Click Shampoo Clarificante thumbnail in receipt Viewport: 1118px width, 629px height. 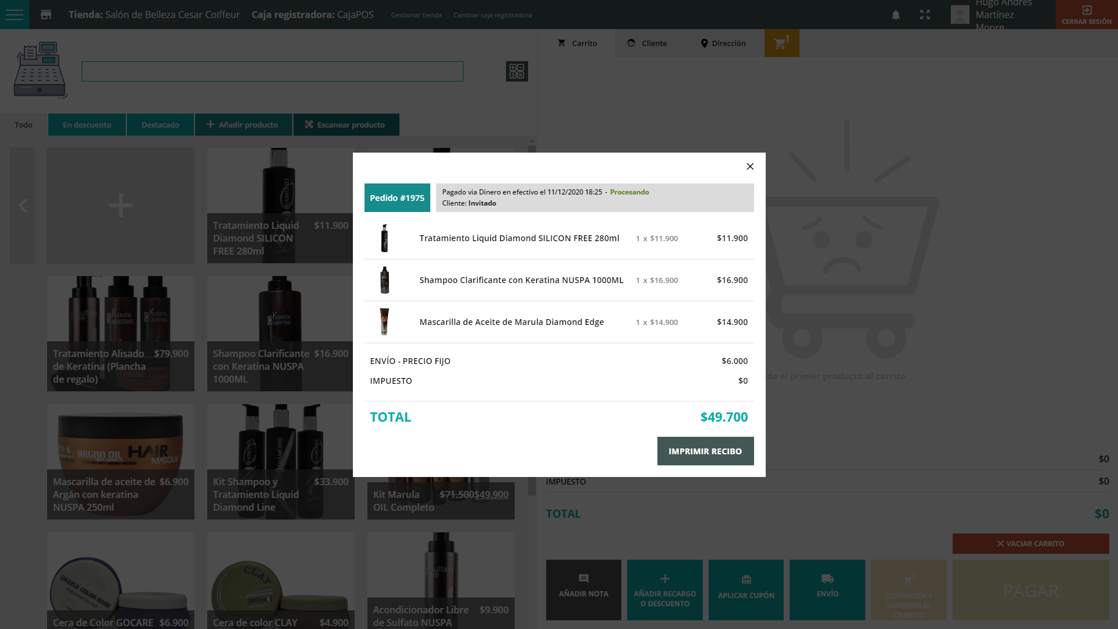pyautogui.click(x=384, y=280)
